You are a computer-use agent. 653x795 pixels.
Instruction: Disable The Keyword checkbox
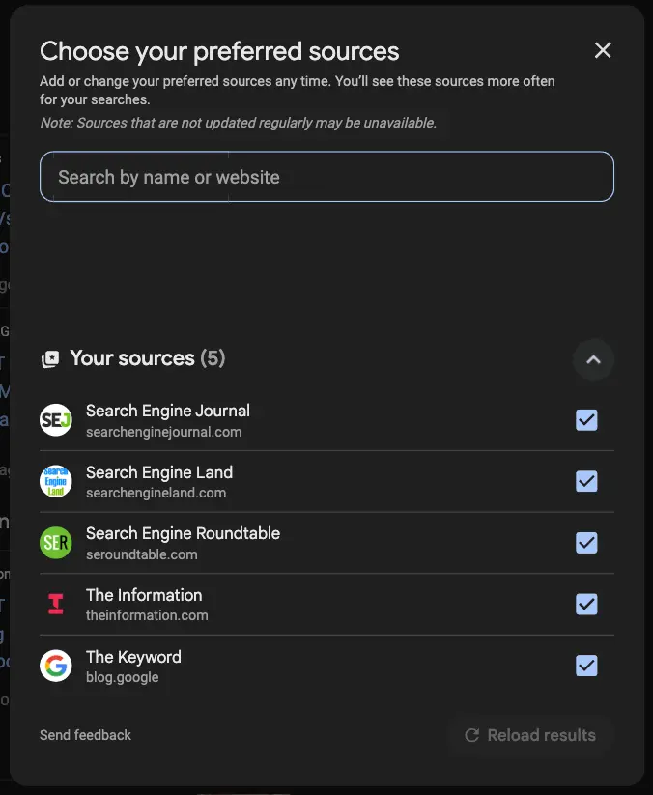[586, 665]
